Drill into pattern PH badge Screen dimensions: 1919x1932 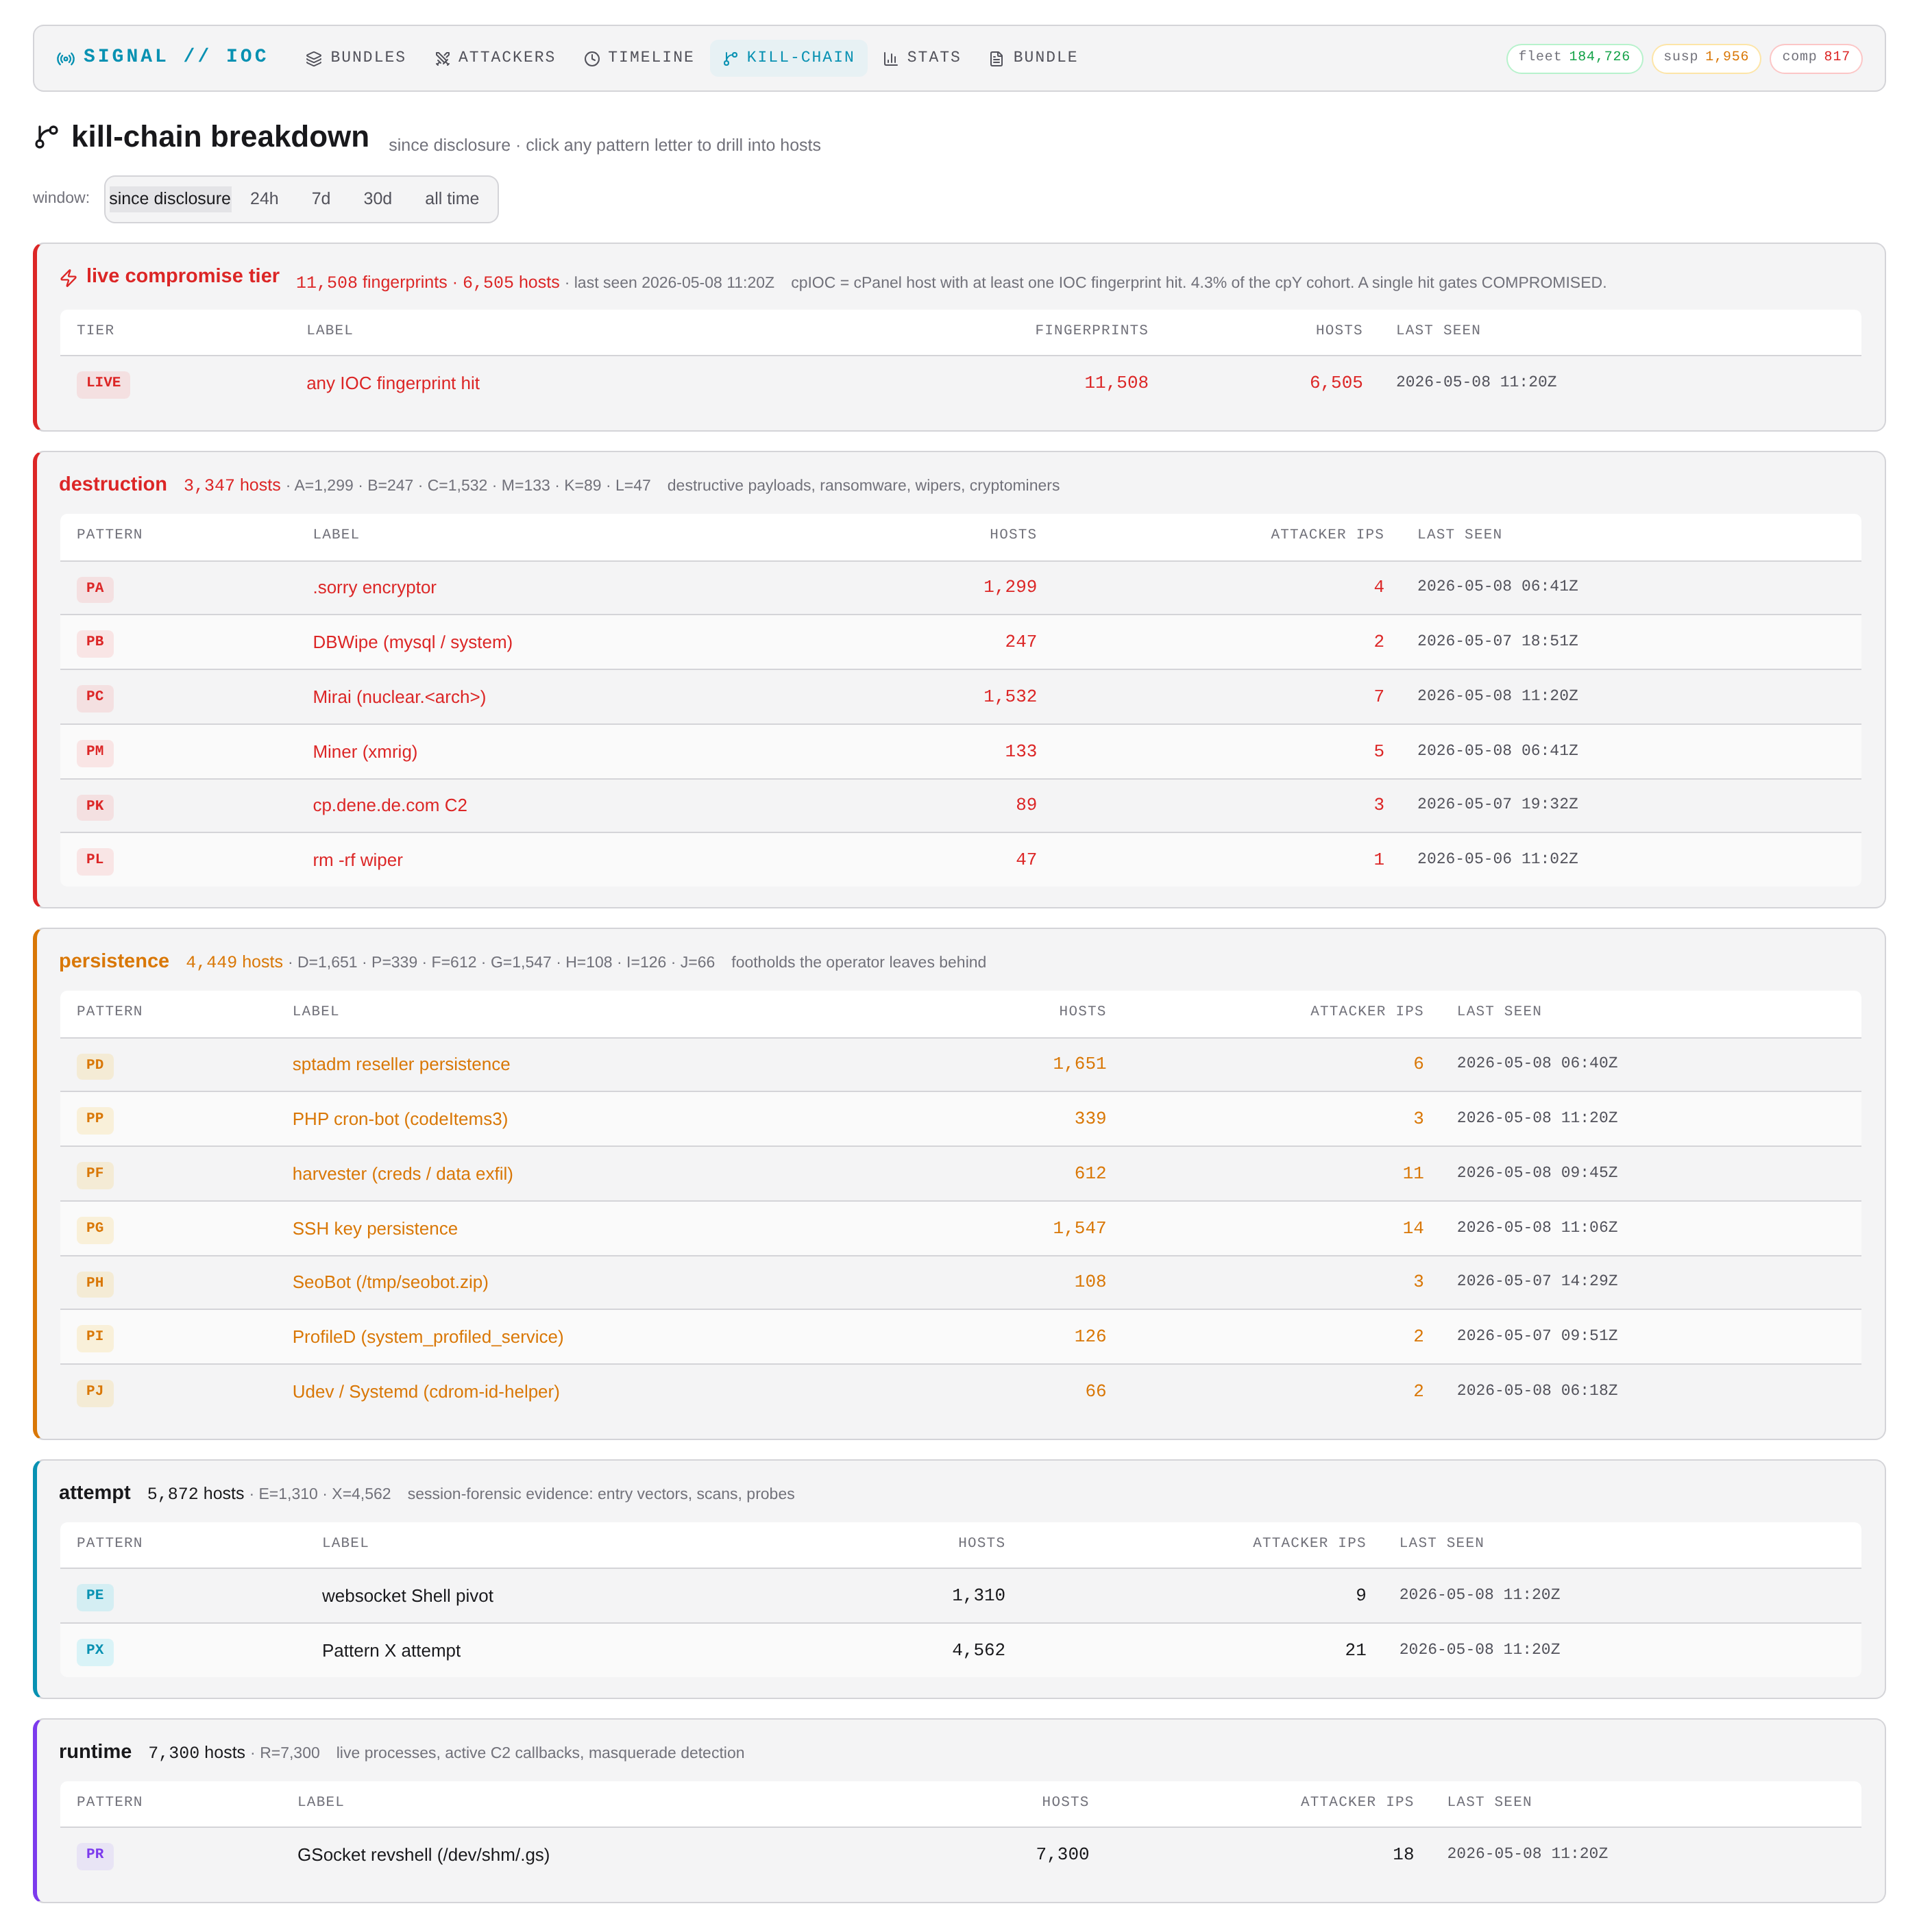pos(95,1284)
